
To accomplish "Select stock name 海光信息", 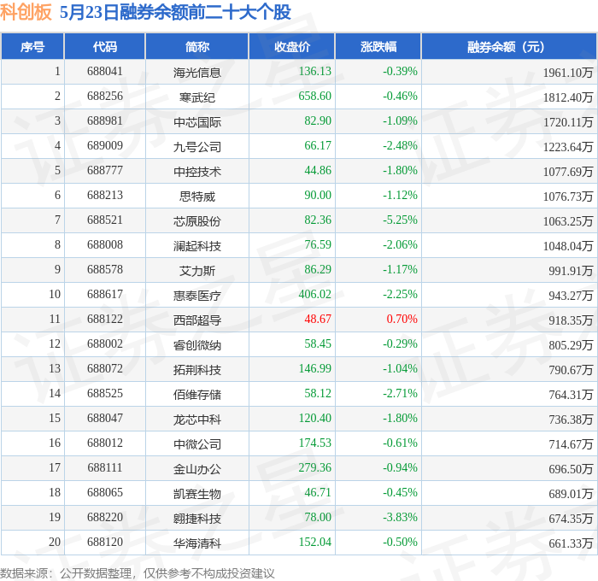I will [197, 72].
